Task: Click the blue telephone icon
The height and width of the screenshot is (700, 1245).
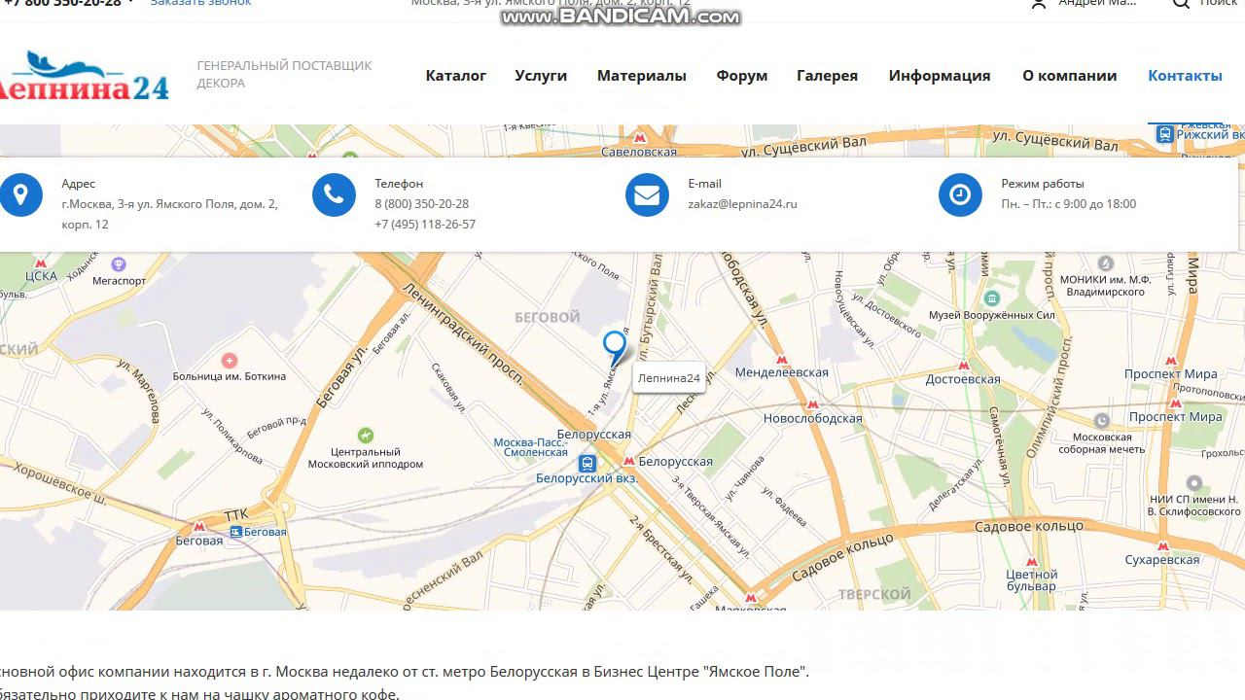Action: [x=334, y=195]
